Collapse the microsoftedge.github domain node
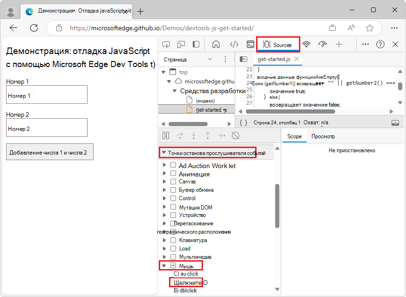This screenshot has width=406, height=297. (x=169, y=81)
